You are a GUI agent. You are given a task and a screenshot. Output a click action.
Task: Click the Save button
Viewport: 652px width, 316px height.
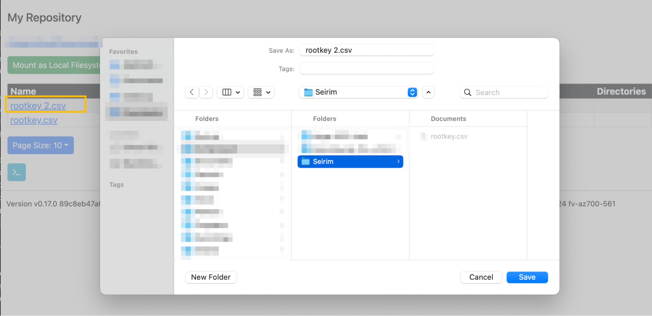tap(527, 277)
